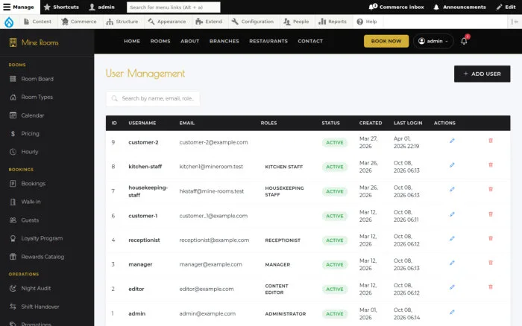
Task: Delete the kitchen-staff user via trash icon
Action: (x=491, y=164)
